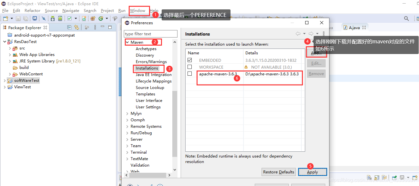Open the New Class dropdown arrow
This screenshot has width=419, height=186.
(x=107, y=19)
